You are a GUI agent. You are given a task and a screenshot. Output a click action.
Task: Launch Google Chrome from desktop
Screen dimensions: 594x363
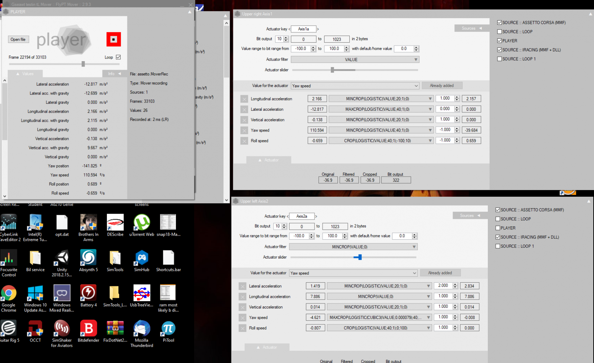(x=9, y=293)
